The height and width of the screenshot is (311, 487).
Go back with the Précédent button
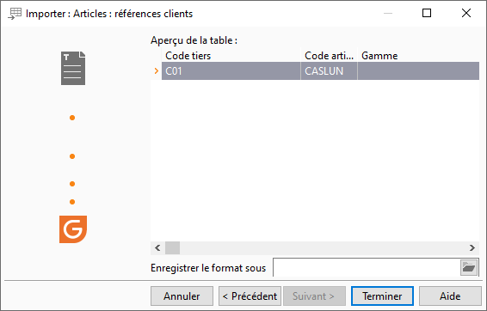[250, 296]
